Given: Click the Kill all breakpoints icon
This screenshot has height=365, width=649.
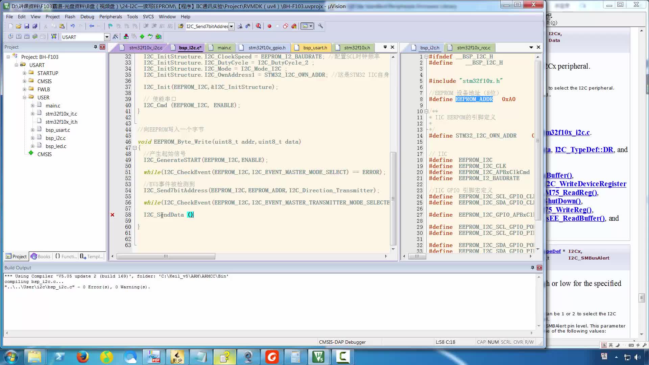Looking at the screenshot, I should [294, 26].
